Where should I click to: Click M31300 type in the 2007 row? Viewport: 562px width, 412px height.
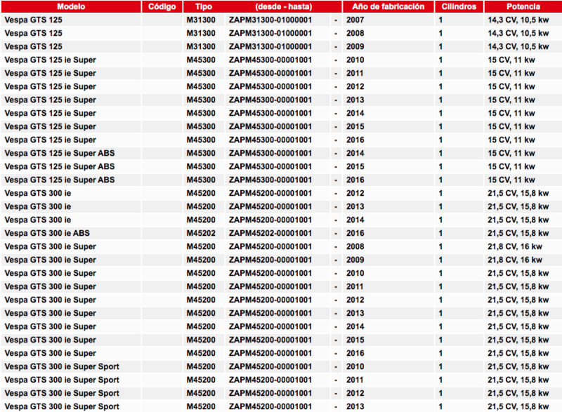click(x=201, y=20)
